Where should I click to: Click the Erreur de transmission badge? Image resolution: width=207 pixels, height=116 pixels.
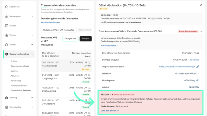click(188, 31)
